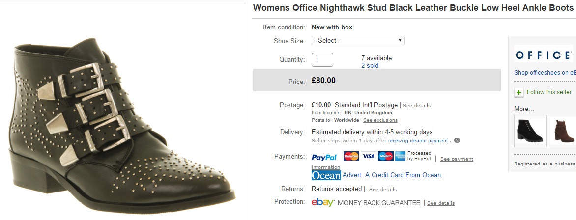Image resolution: width=576 pixels, height=220 pixels.
Task: Open returns See details link
Action: pyautogui.click(x=382, y=190)
